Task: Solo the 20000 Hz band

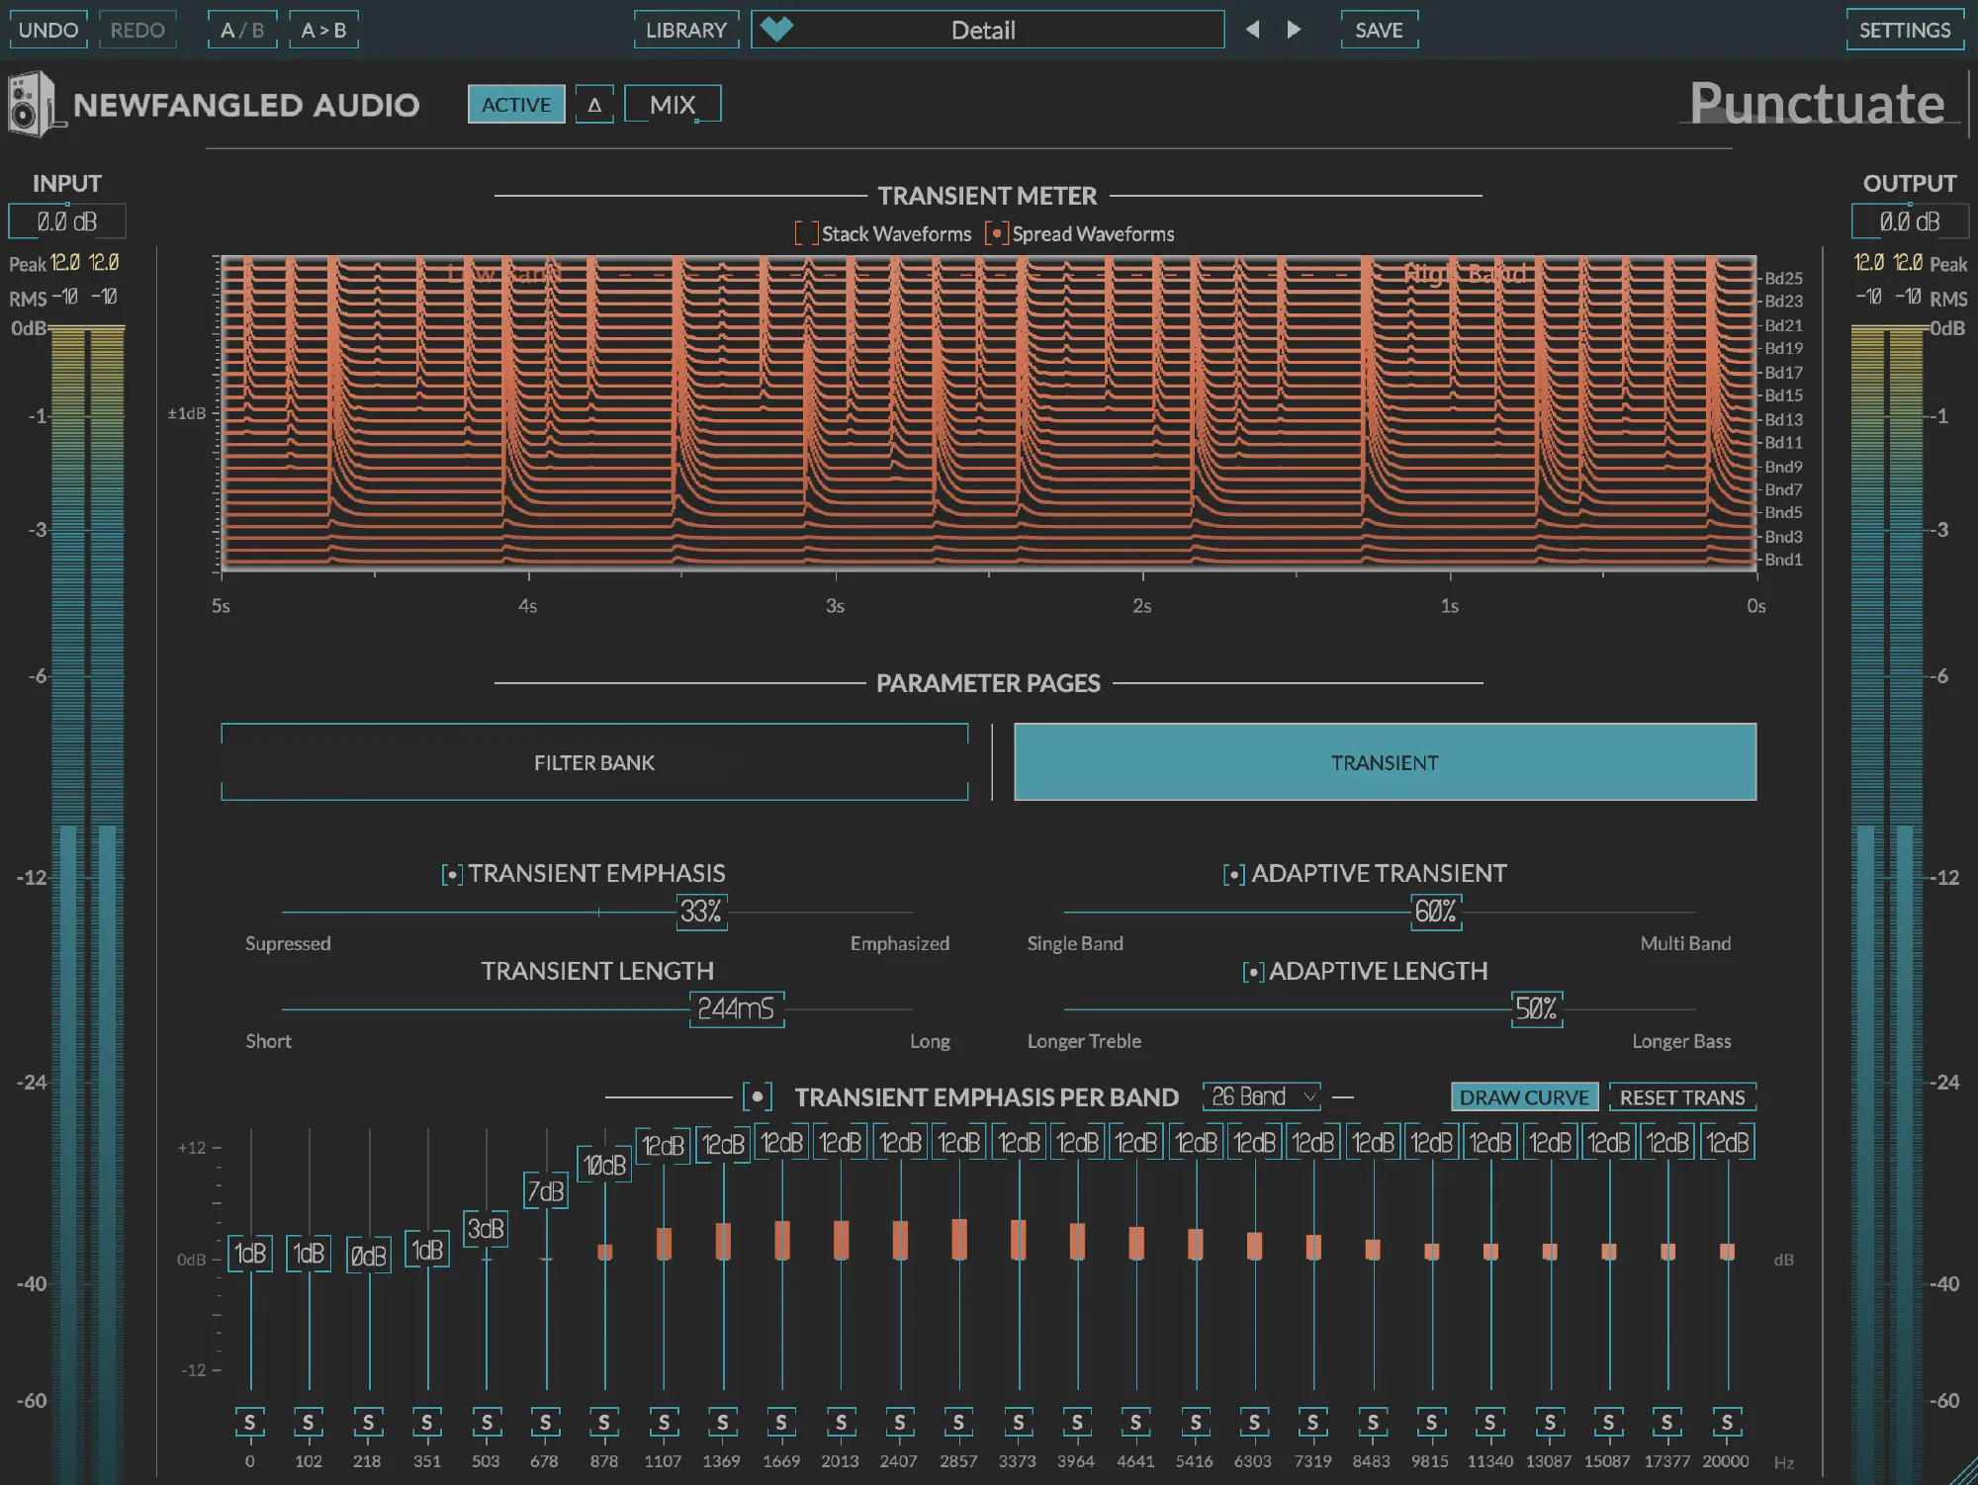Action: pyautogui.click(x=1727, y=1423)
